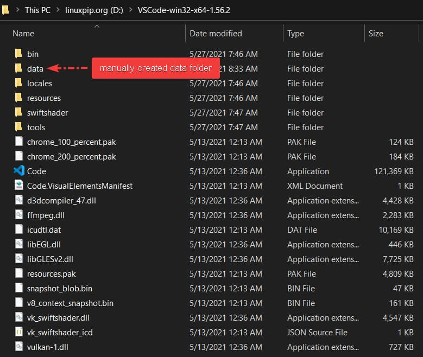Sort by the Type column header
This screenshot has height=357, width=423.
point(295,34)
